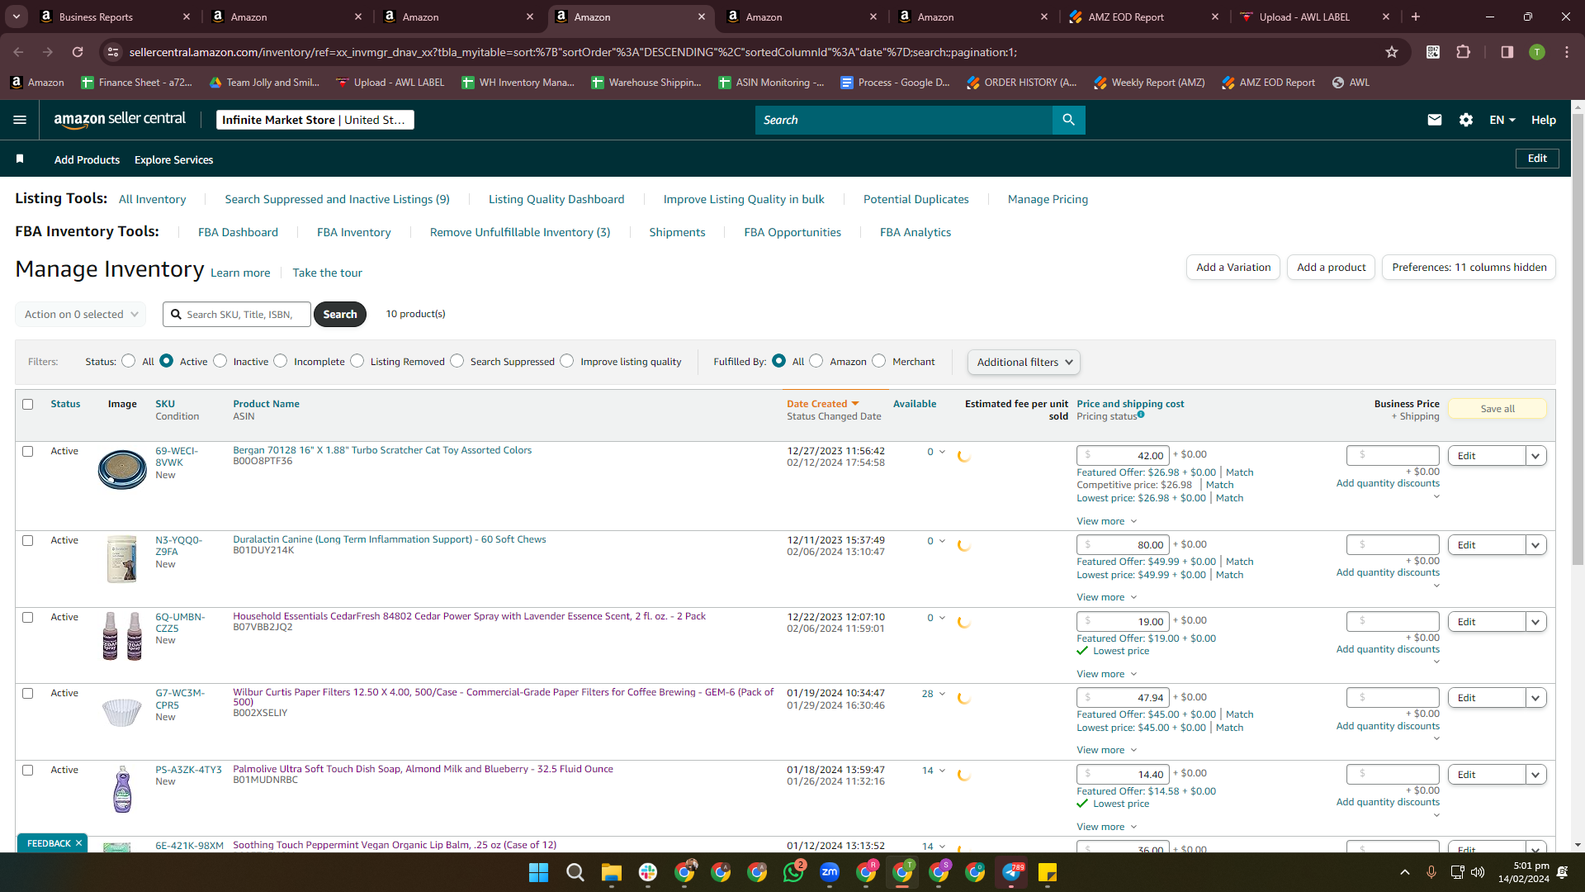Viewport: 1585px width, 892px height.
Task: Bookmark this page with the star icon
Action: pyautogui.click(x=1392, y=52)
